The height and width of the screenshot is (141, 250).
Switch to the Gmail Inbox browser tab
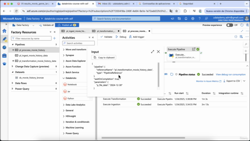point(116,4)
